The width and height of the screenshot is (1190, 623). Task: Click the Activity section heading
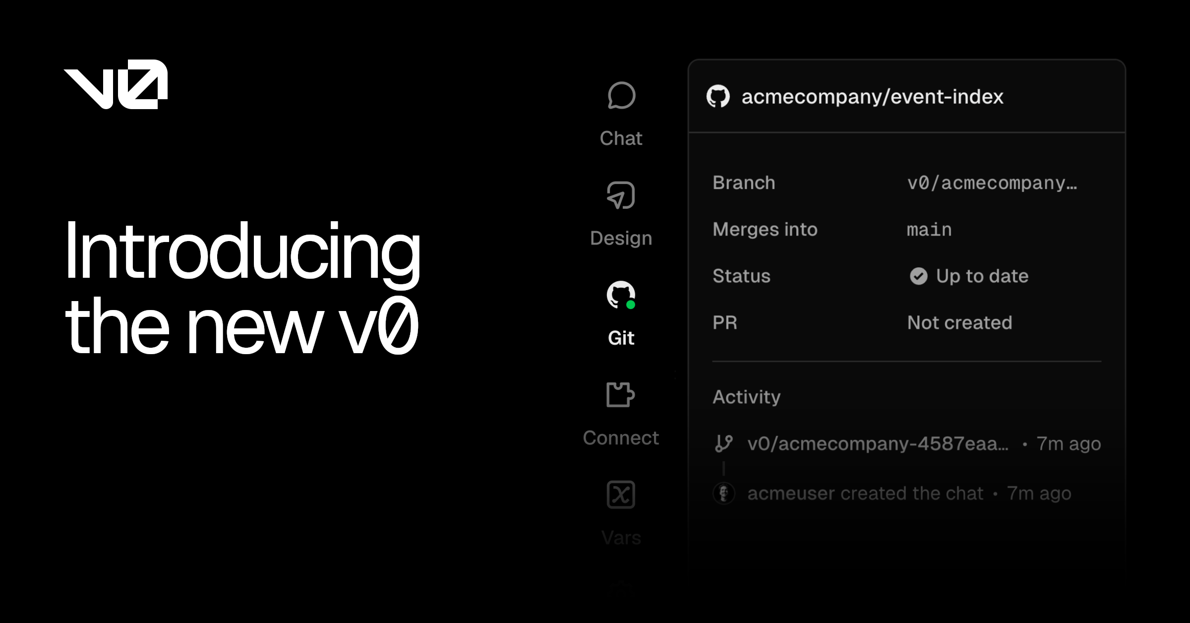coord(747,397)
